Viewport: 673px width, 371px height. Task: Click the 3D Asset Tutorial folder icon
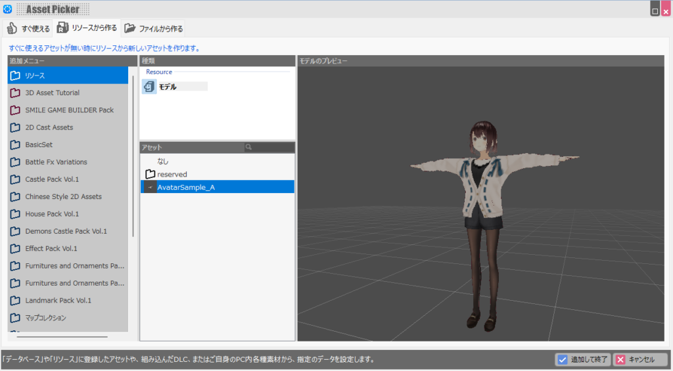[x=15, y=93]
